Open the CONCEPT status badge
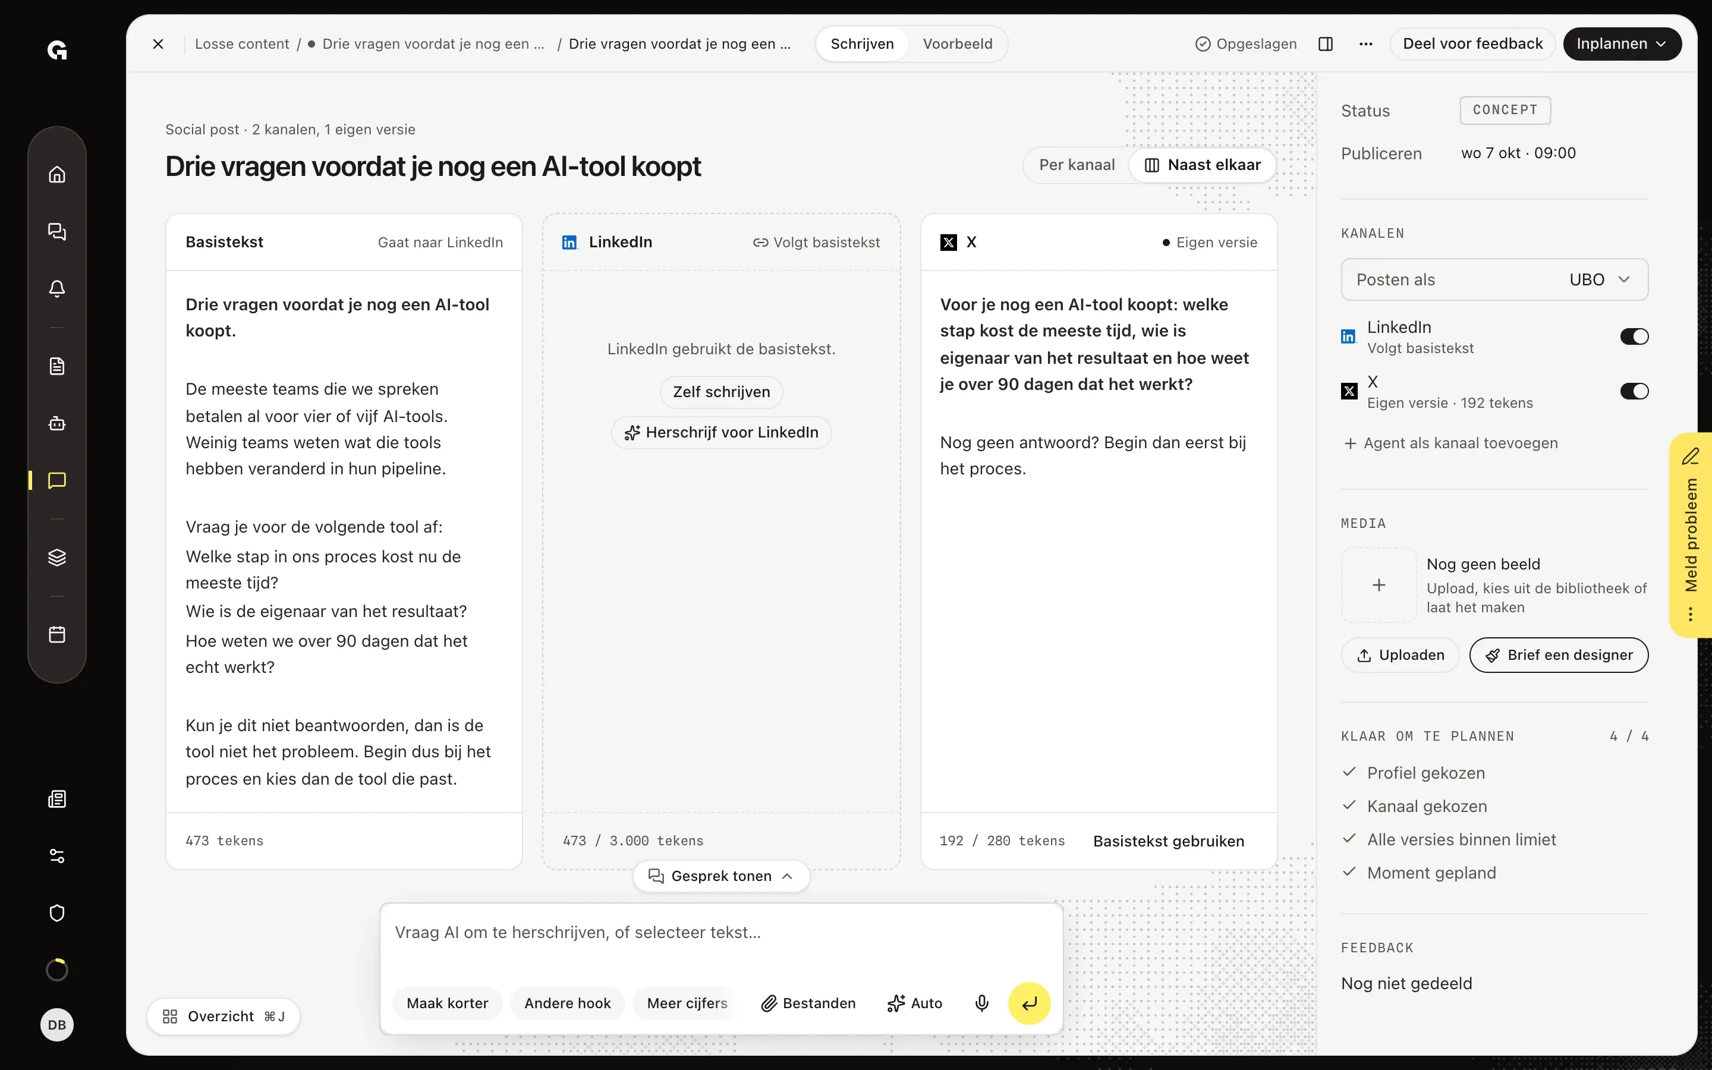1712x1070 pixels. 1505,111
